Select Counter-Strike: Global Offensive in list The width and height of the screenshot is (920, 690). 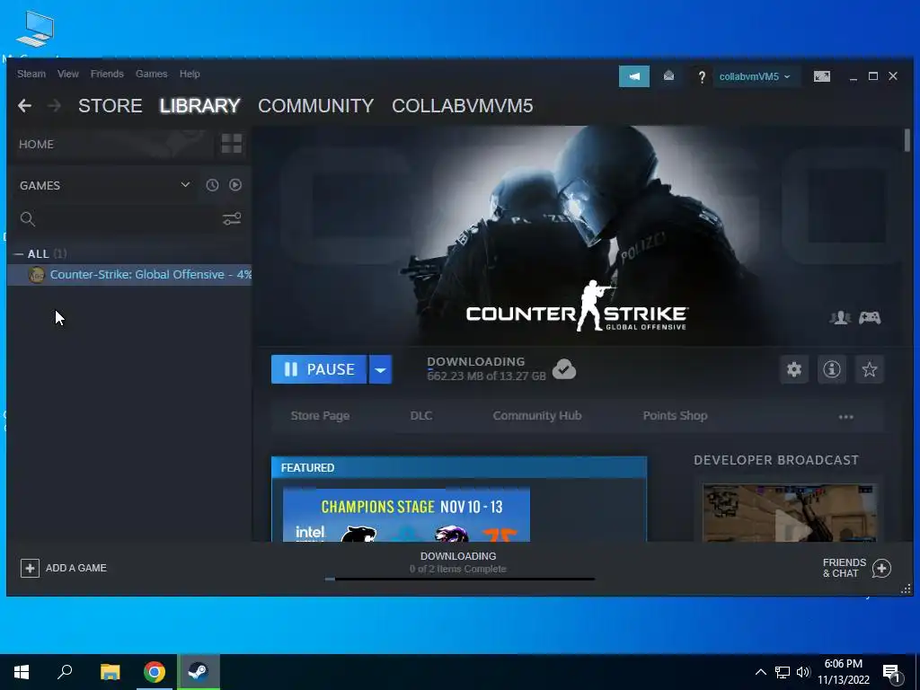(x=129, y=275)
